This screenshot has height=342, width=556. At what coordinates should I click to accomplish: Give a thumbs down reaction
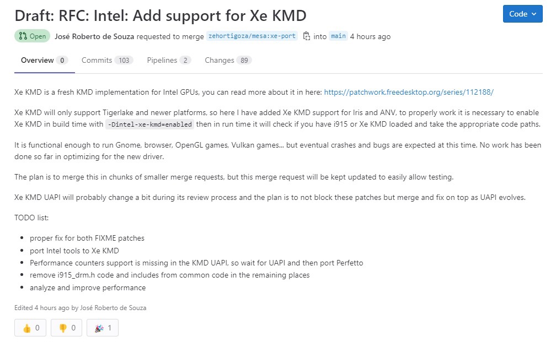[x=66, y=328]
